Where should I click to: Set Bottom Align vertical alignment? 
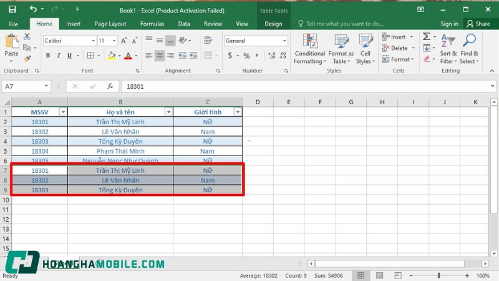tap(170, 41)
